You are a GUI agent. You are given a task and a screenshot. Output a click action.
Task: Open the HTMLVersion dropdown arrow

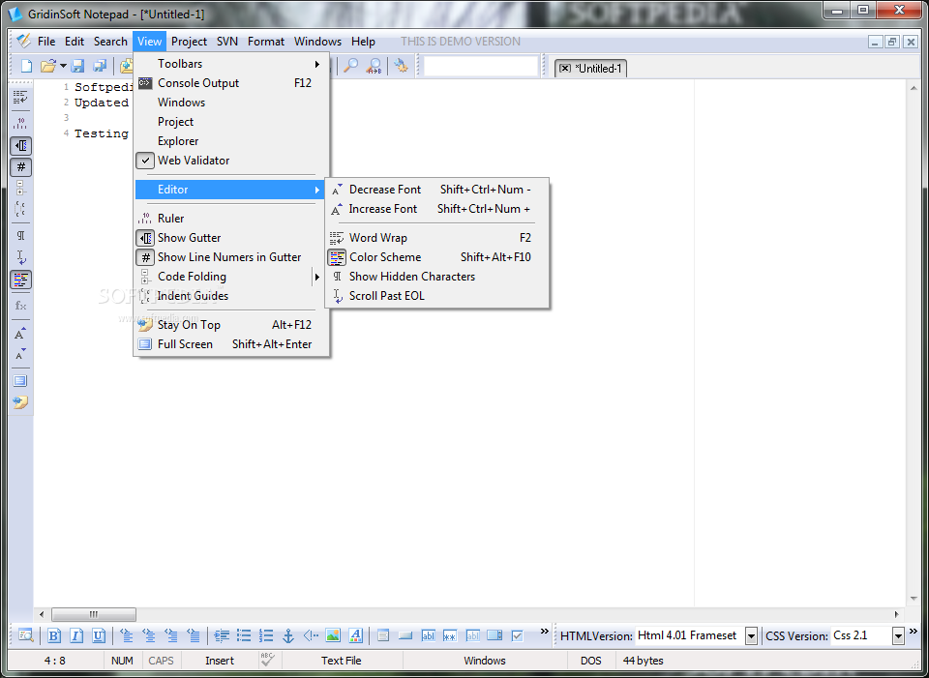click(751, 636)
